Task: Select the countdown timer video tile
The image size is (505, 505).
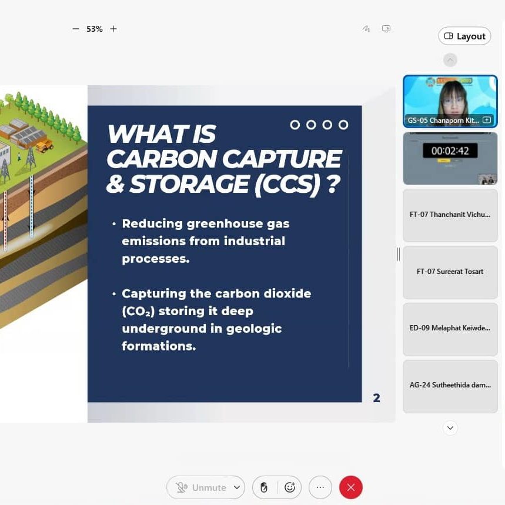Action: tap(450, 158)
